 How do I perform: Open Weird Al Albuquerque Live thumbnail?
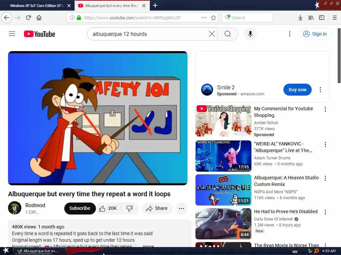[223, 156]
